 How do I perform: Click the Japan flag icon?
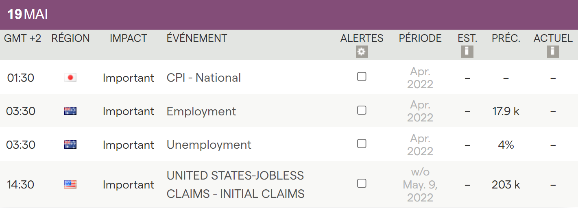70,78
